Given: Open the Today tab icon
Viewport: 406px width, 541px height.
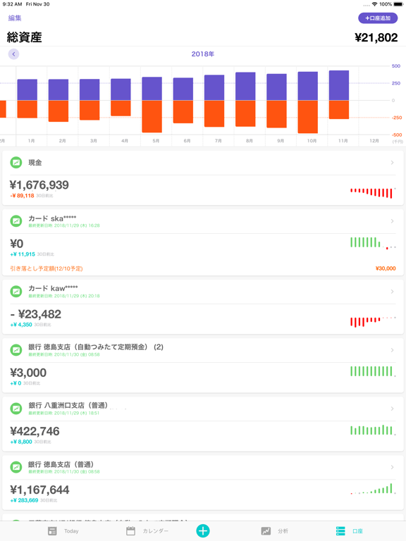Looking at the screenshot, I should pyautogui.click(x=52, y=531).
